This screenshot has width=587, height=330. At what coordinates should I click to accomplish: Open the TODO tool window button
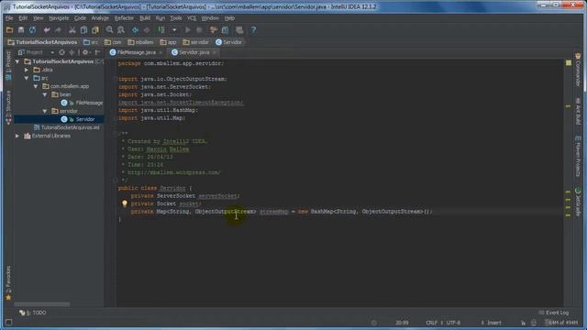click(33, 313)
